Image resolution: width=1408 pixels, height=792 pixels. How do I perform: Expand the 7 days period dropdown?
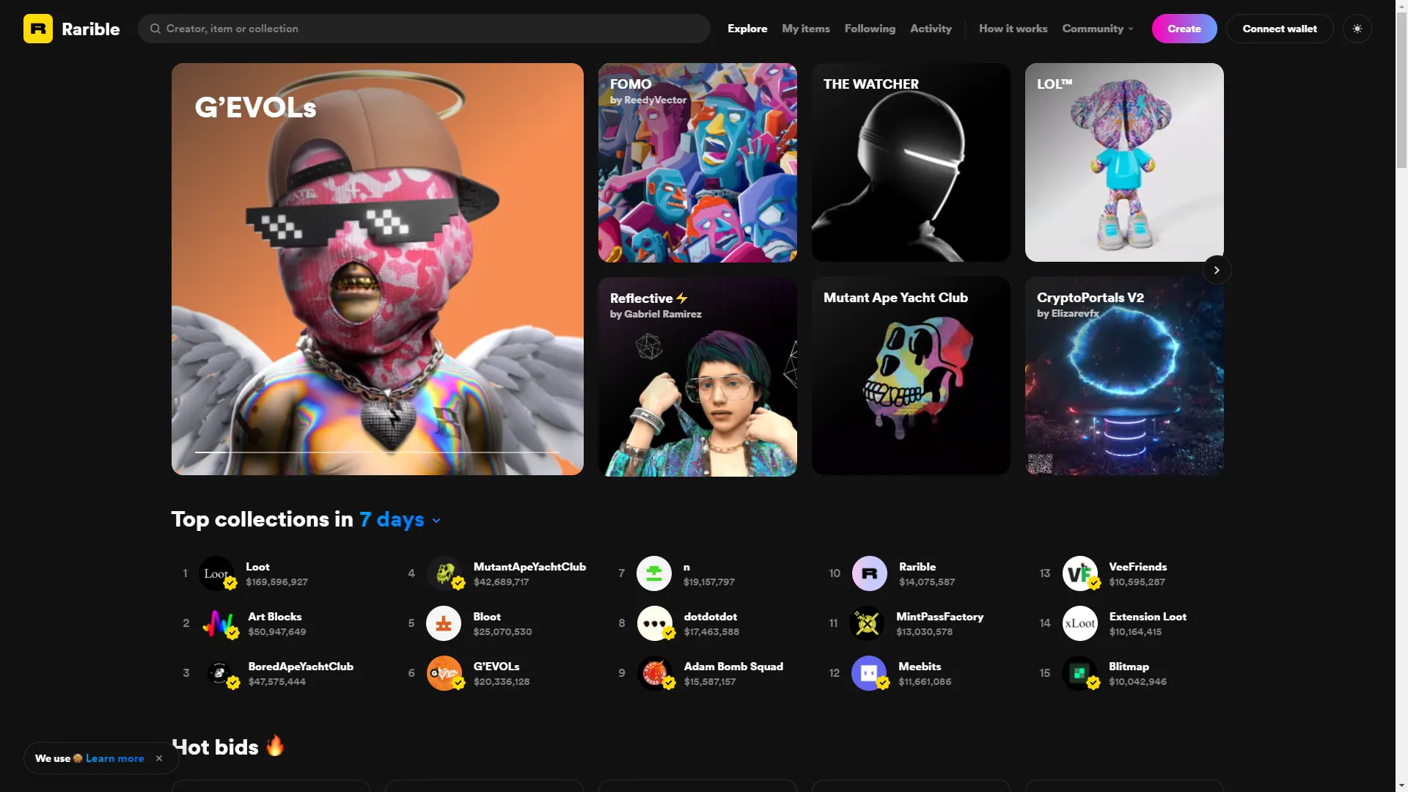click(400, 520)
